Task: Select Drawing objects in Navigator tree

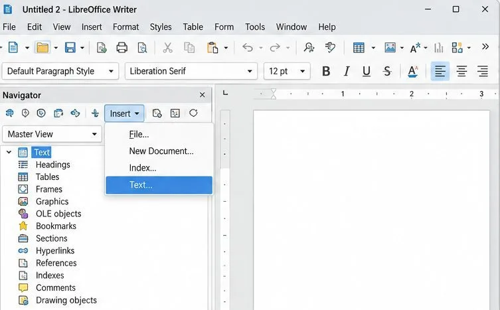Action: click(x=66, y=300)
